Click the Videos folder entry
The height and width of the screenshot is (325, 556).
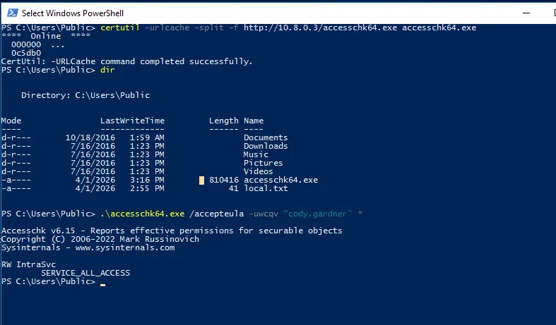pos(258,171)
